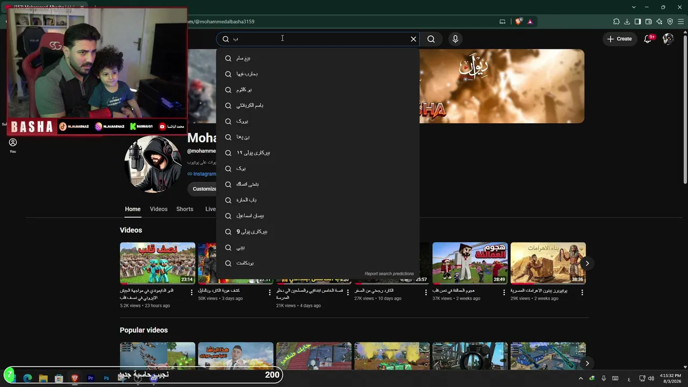The width and height of the screenshot is (688, 387).
Task: Open the Brave VPN shield
Action: [670, 21]
